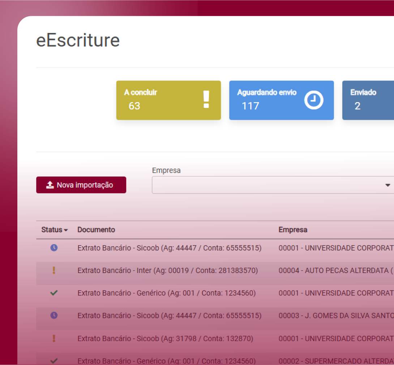Viewport: 394px width, 365px height.
Task: Click the Empresa table column header
Action: tap(293, 230)
